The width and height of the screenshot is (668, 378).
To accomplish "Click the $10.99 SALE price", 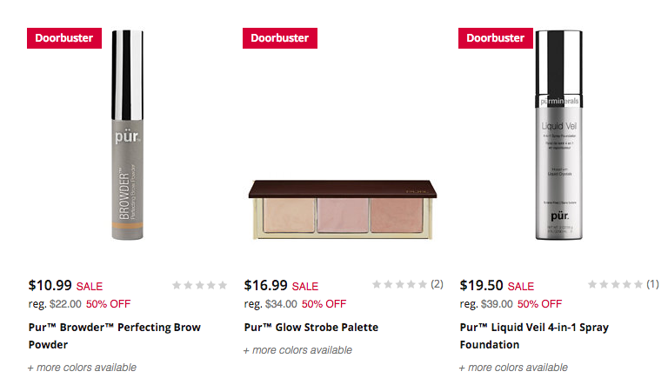I will [x=65, y=286].
